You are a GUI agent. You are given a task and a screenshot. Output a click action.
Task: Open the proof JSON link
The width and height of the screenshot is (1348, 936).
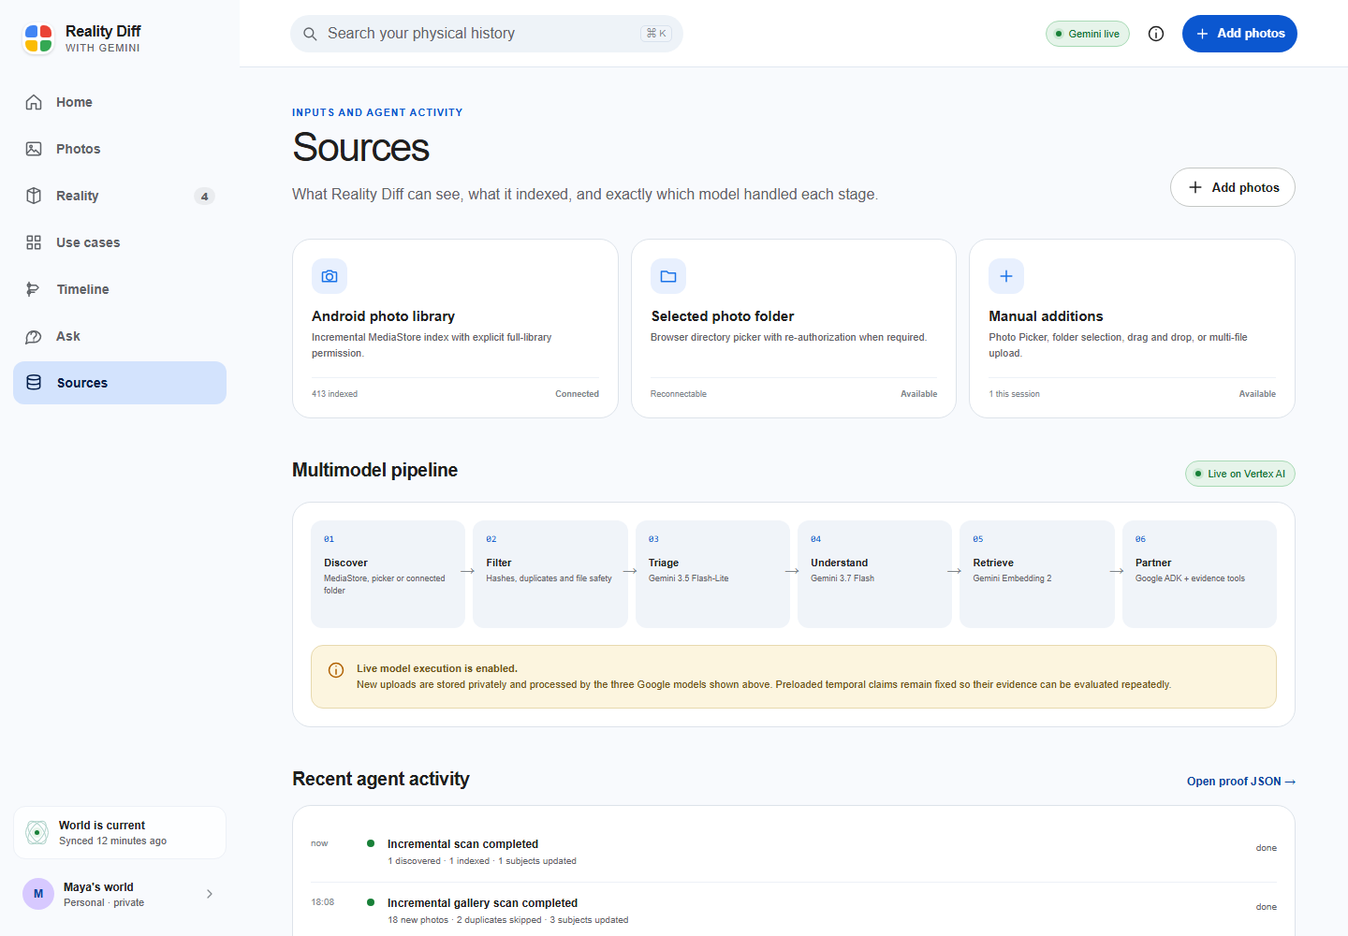click(1241, 782)
